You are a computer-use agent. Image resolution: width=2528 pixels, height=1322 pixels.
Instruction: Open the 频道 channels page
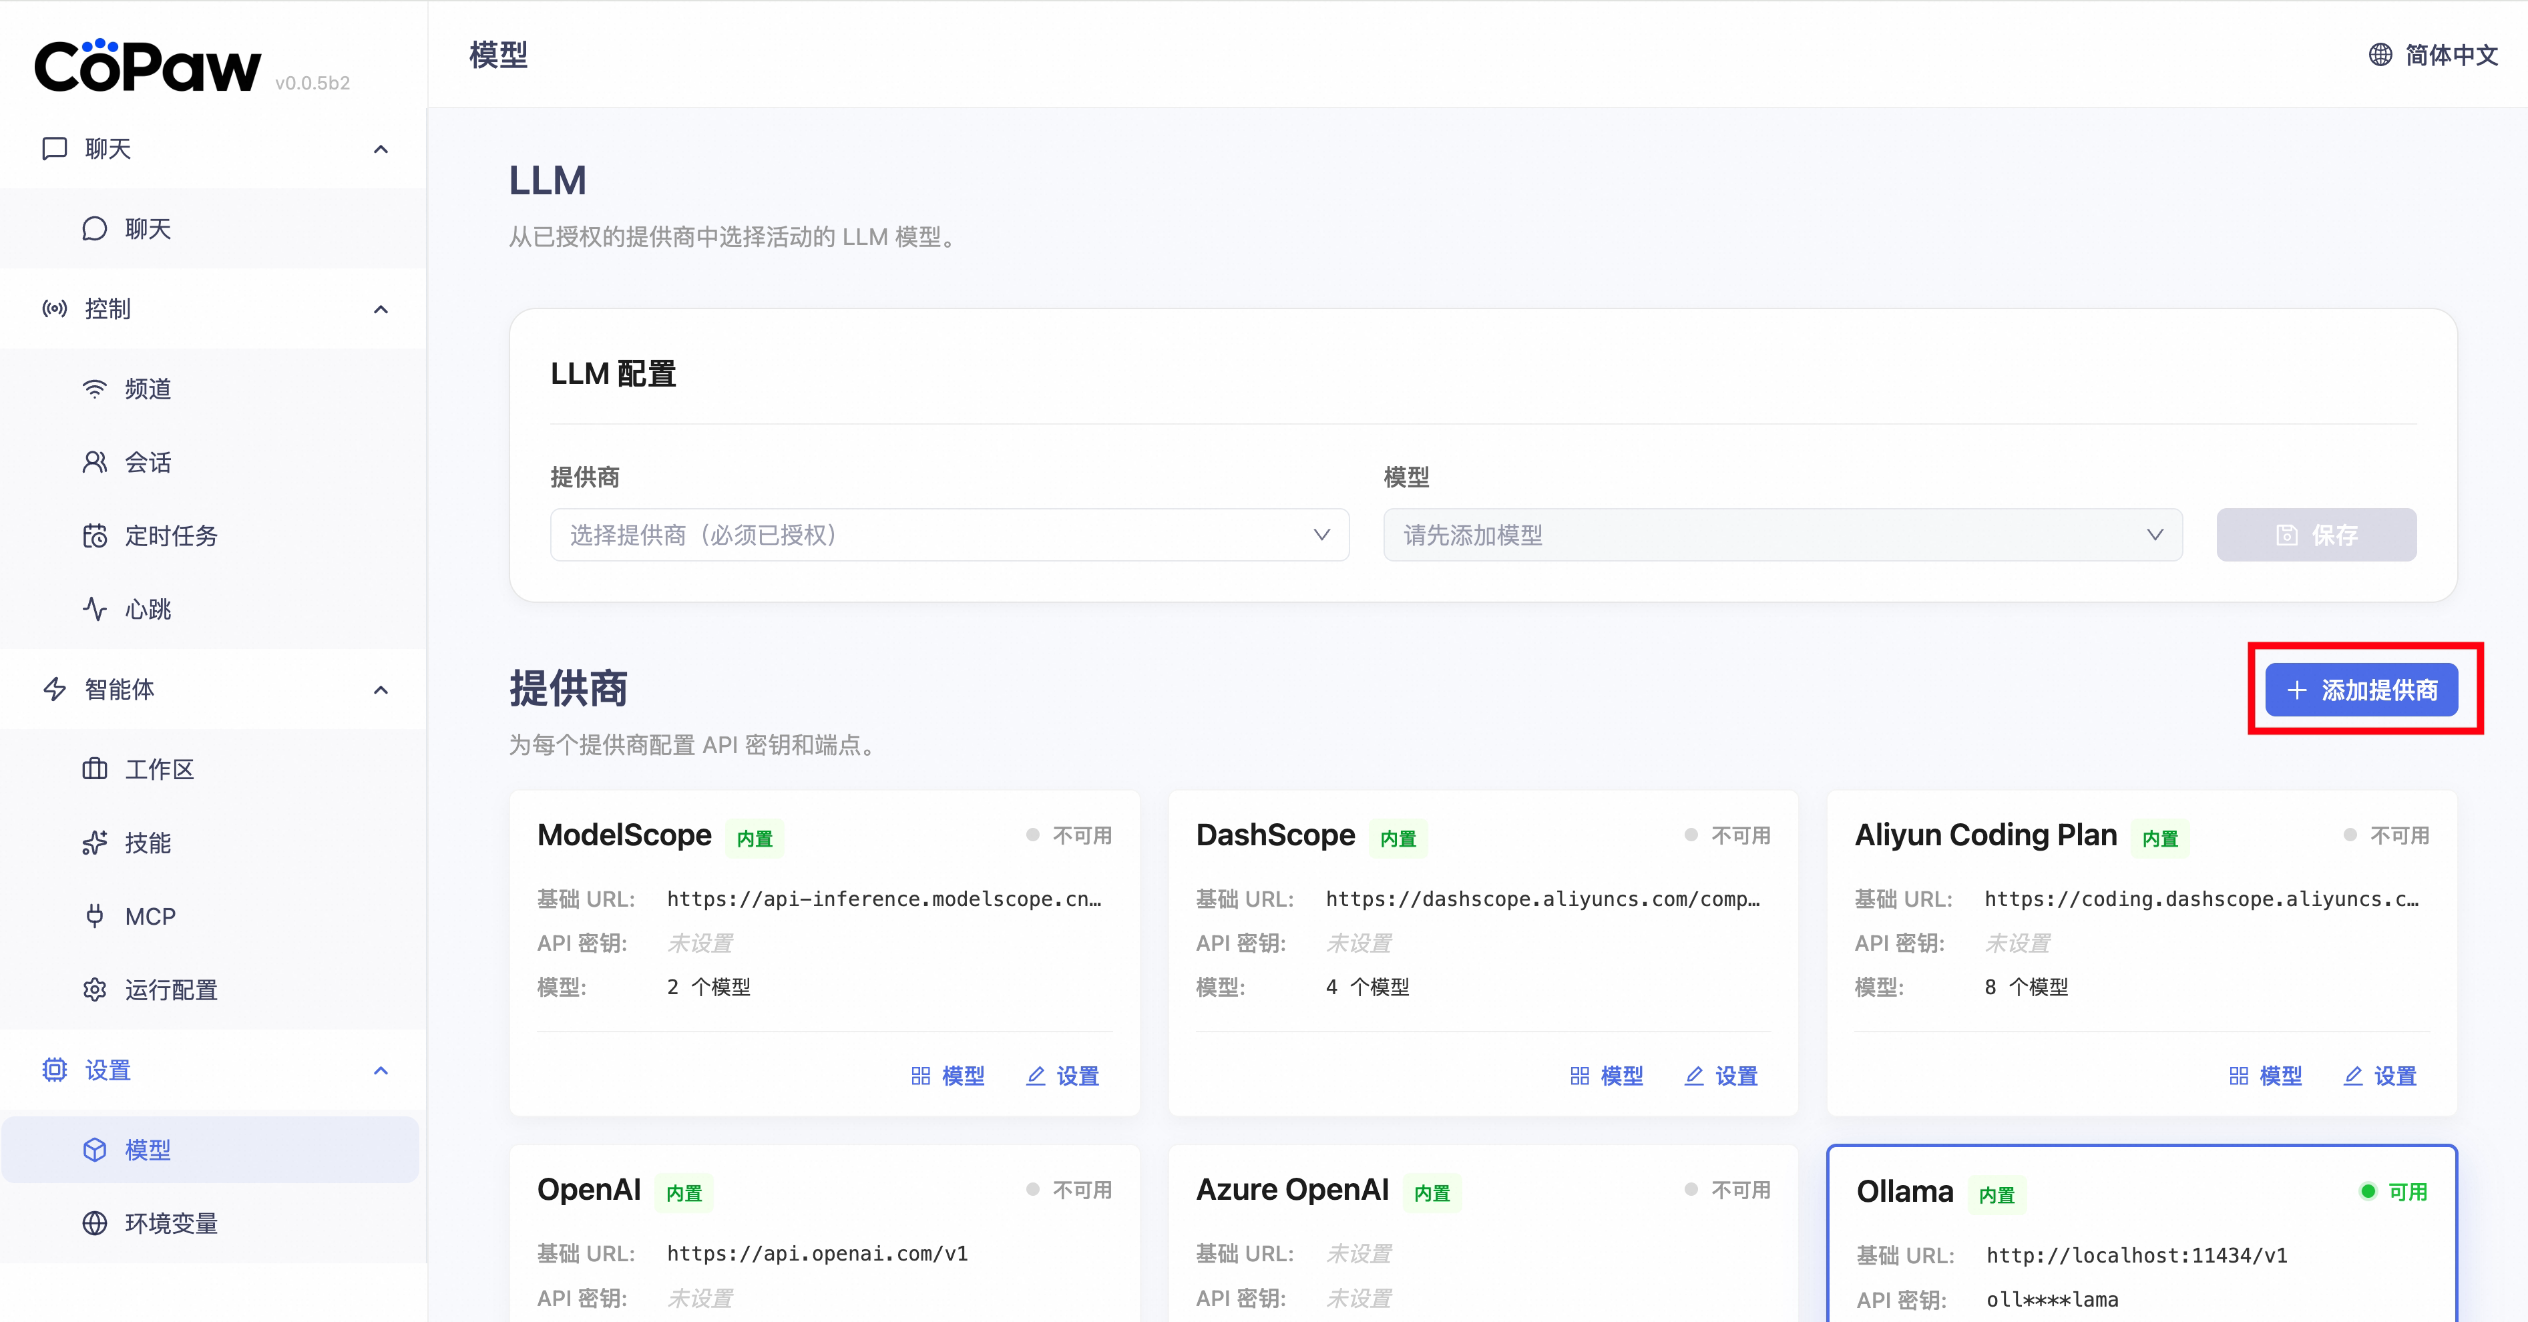[x=148, y=389]
